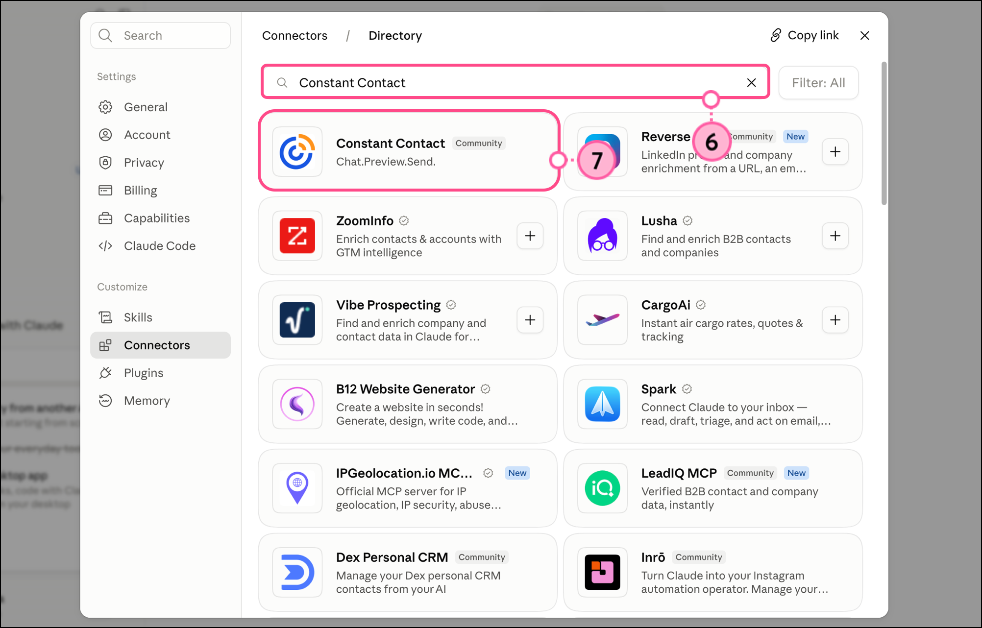
Task: Click the New tag on IPGeolocation.io
Action: point(517,473)
